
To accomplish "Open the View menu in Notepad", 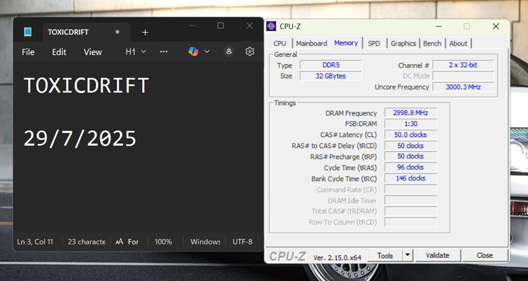I will [93, 52].
